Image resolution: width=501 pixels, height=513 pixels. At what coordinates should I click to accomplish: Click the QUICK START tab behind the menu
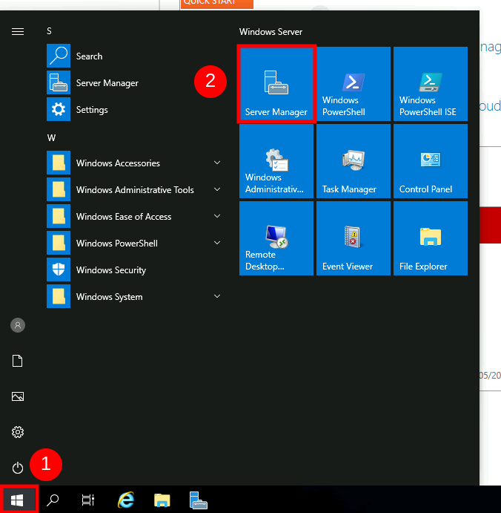pos(217,4)
